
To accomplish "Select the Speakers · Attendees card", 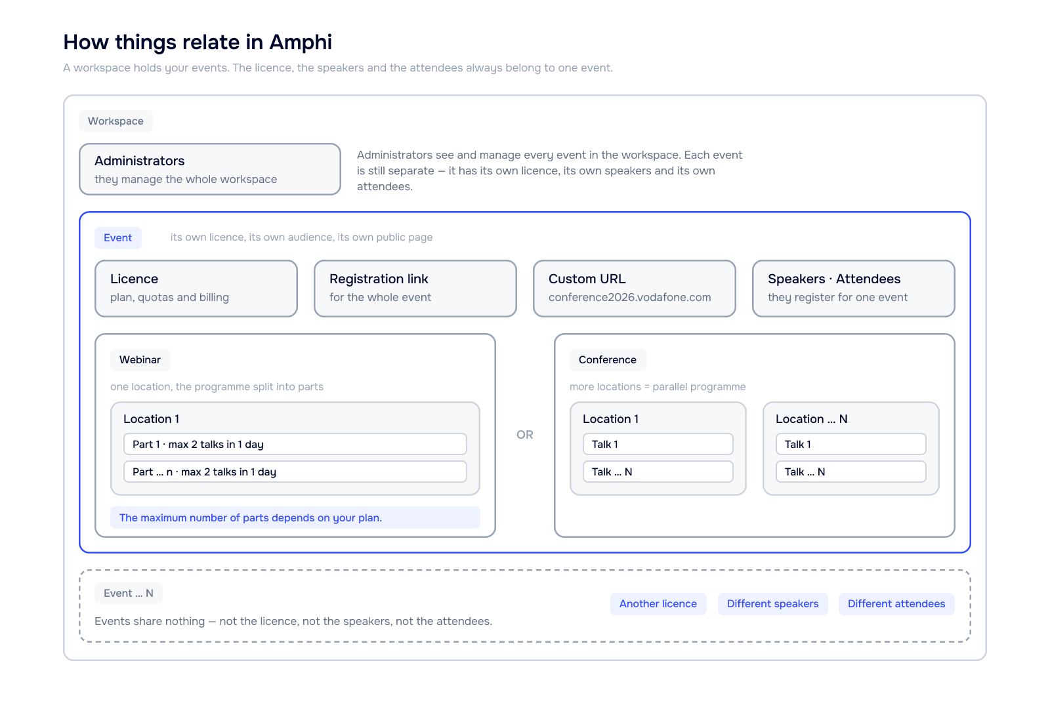I will pos(854,289).
